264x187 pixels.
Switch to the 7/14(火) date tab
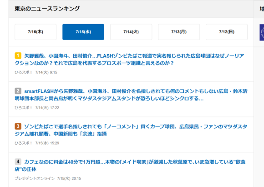pyautogui.click(x=131, y=32)
